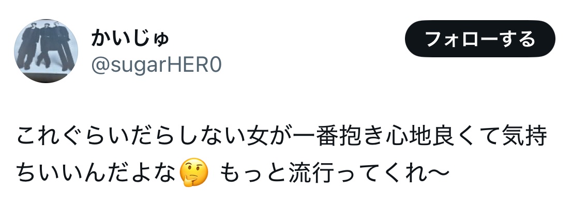Click the tweet's first text line
Viewport: 572px width, 207px height.
282,137
